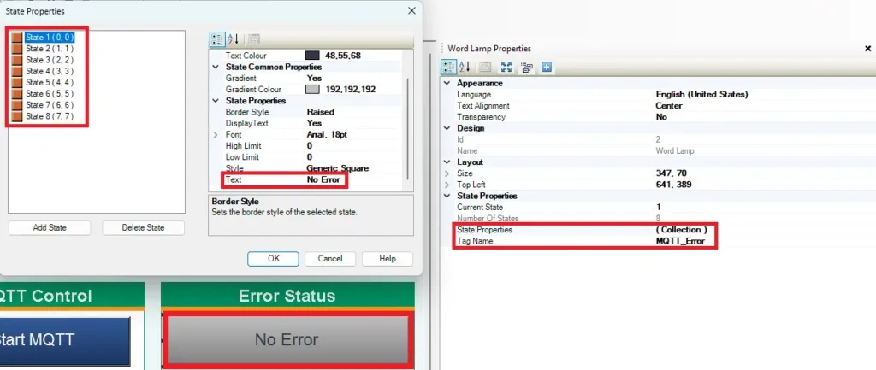The image size is (876, 370).
Task: Click Gradient value Yes
Action: [315, 78]
